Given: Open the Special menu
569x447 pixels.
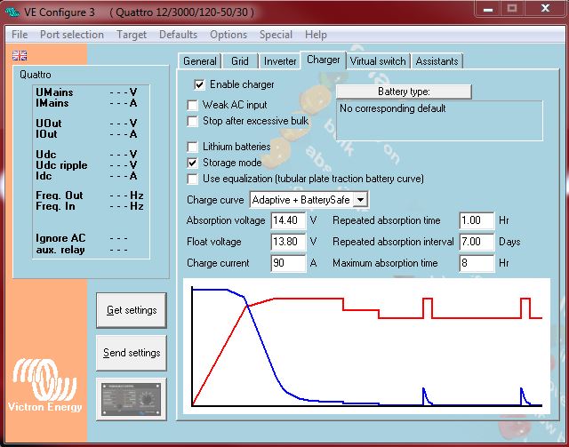Looking at the screenshot, I should point(276,35).
